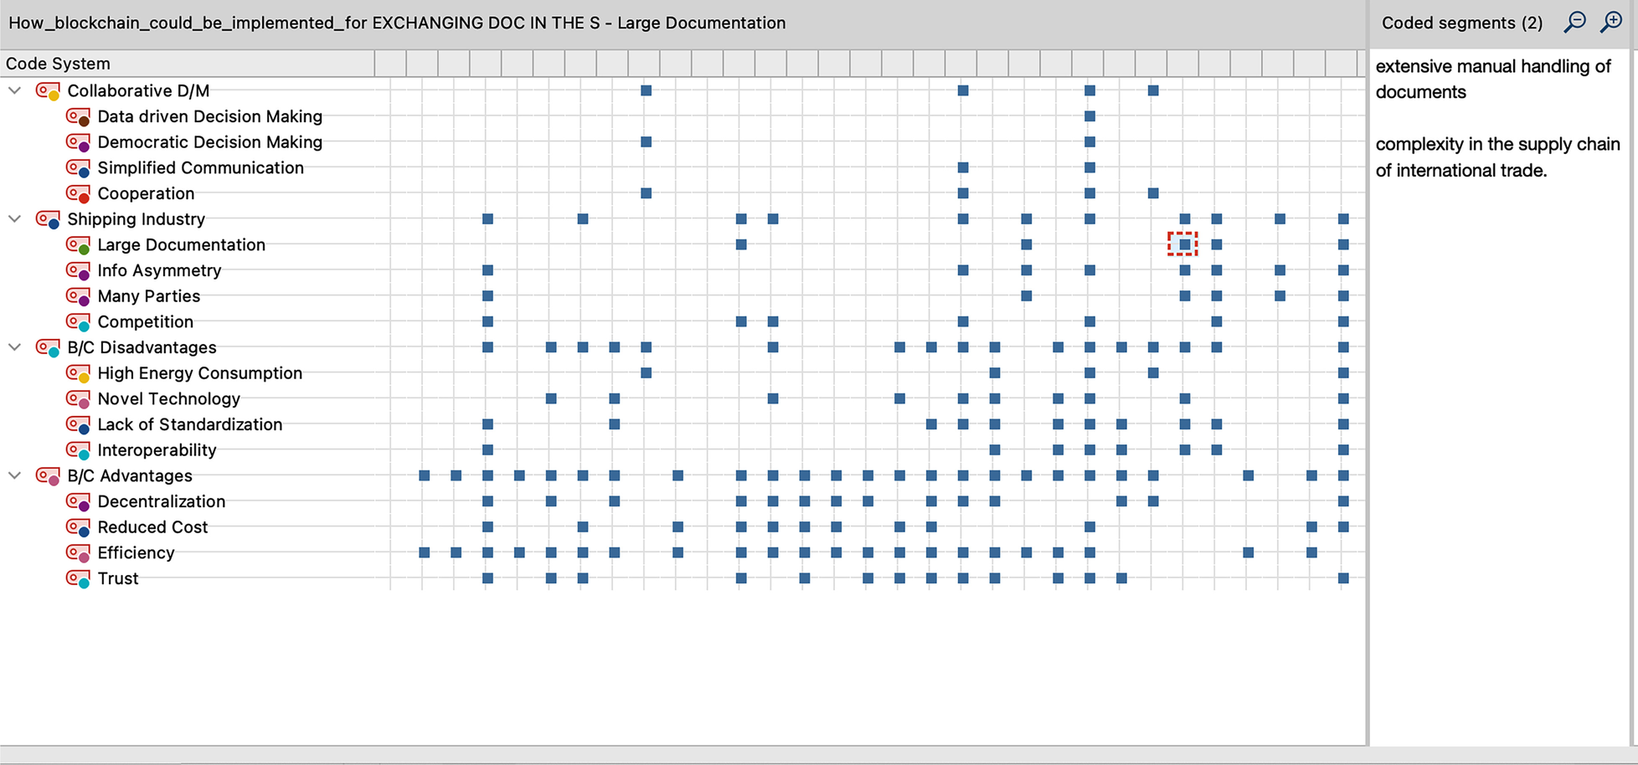Click the Collaborative D/M code icon
Screen dimensions: 1638x765
coord(48,90)
